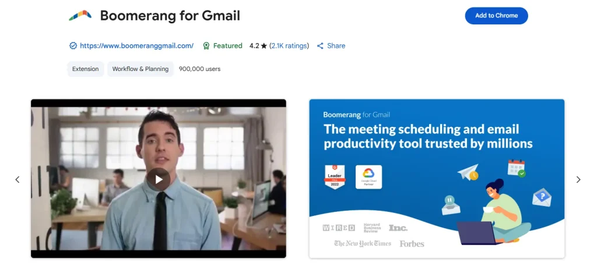Click the Google Cloud Partner badge

[x=368, y=177]
